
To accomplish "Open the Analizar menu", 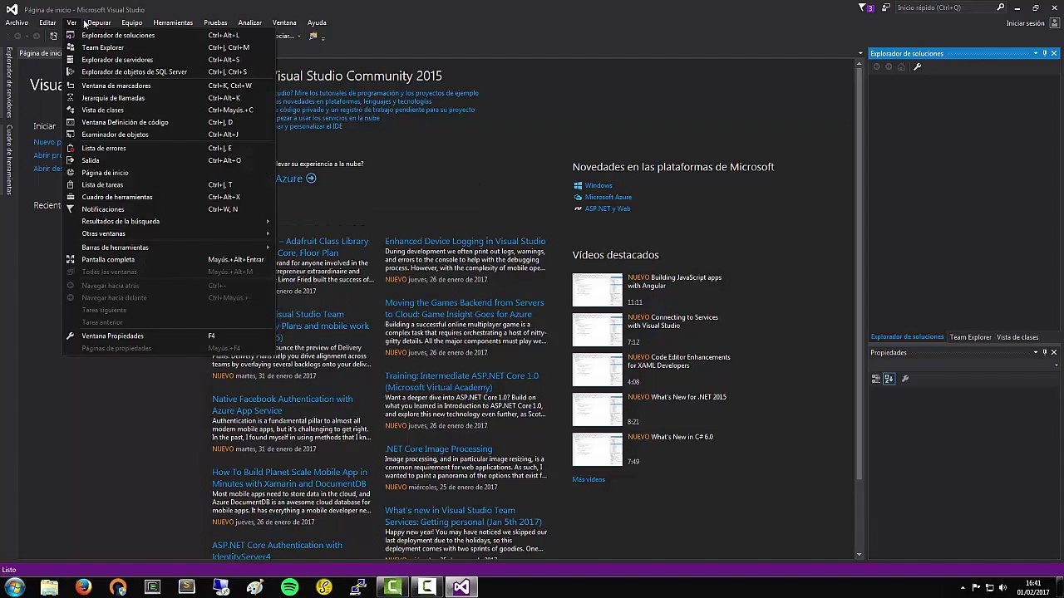I will [x=249, y=22].
